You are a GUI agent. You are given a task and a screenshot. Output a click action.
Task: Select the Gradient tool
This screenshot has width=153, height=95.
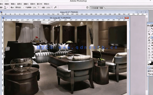tap(152, 43)
